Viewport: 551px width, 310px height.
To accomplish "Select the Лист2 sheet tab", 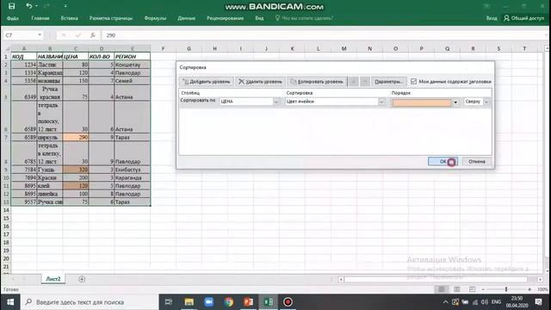I will click(53, 279).
